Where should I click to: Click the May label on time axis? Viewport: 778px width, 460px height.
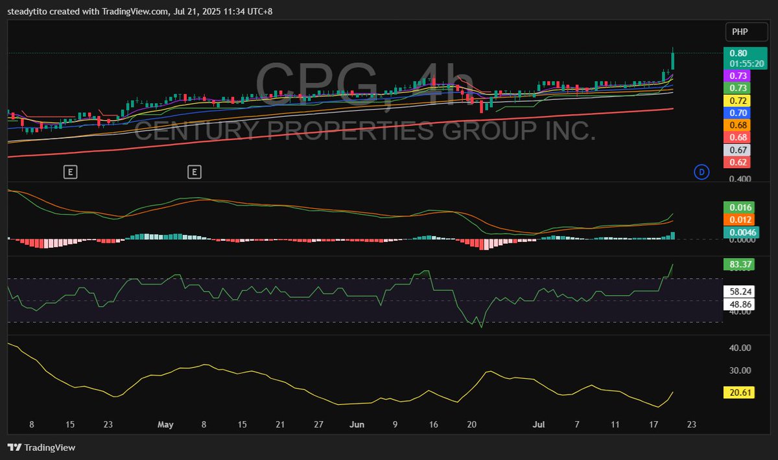165,425
